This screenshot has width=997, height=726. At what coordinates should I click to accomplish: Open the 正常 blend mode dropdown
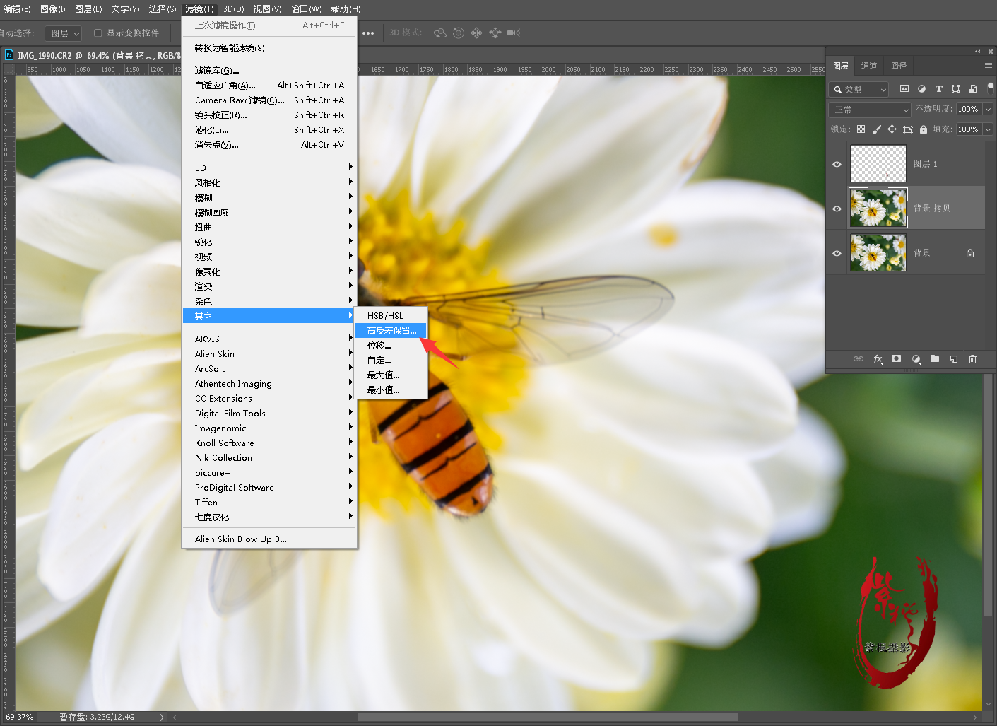tap(869, 110)
